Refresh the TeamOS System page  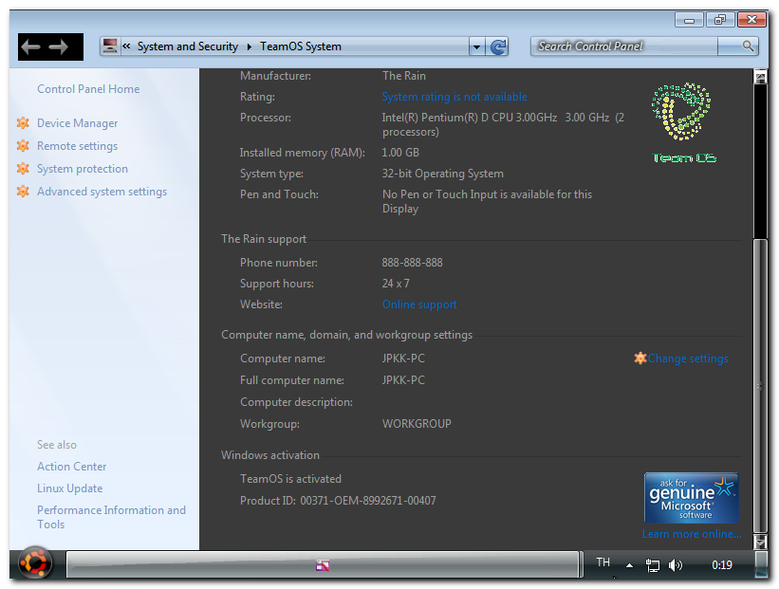coord(498,46)
